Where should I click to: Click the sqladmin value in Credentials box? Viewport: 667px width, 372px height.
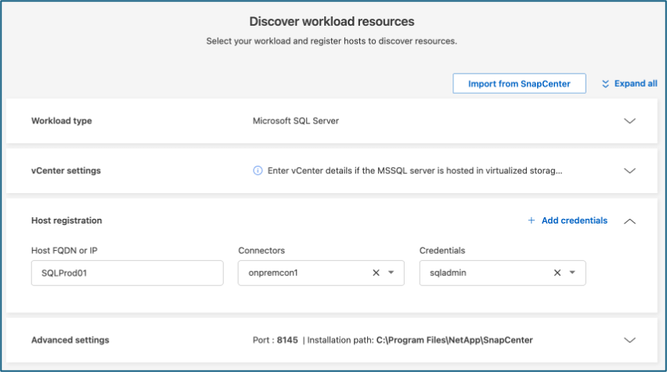(451, 273)
